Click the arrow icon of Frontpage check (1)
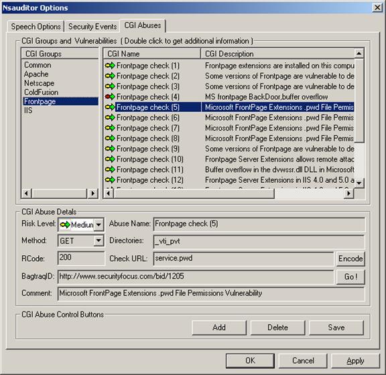386x375 pixels. [x=110, y=66]
